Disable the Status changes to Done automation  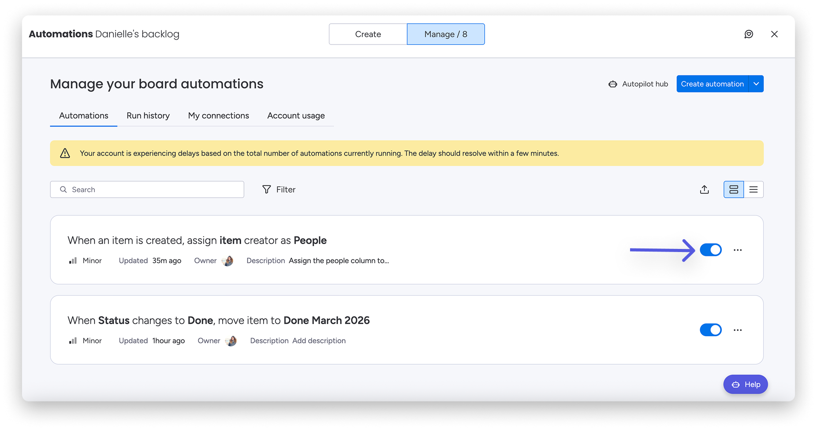tap(711, 330)
